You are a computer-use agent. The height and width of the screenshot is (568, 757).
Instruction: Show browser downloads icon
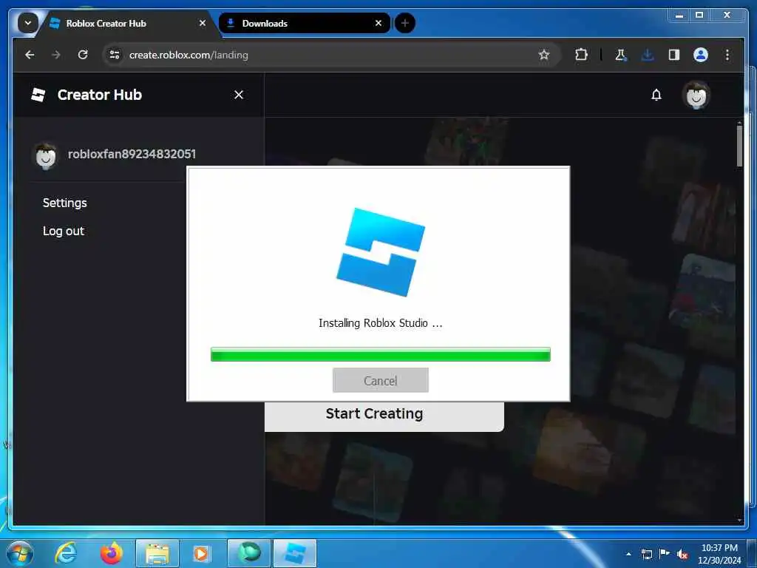[x=648, y=55]
